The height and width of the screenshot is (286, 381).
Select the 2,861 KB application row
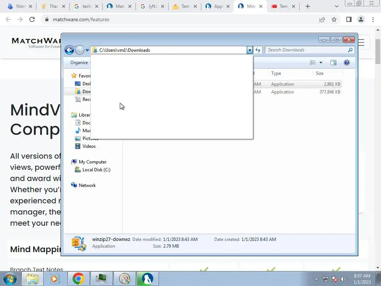[x=297, y=84]
